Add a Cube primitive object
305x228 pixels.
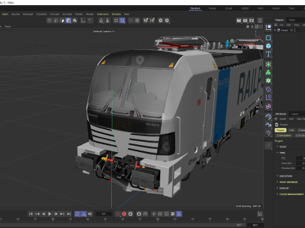coord(268,46)
